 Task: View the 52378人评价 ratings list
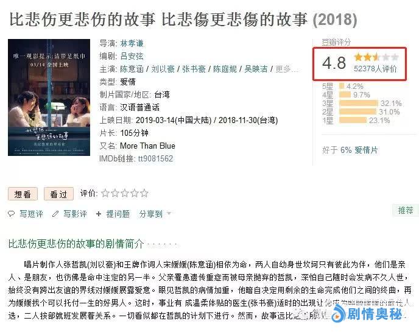pos(375,69)
